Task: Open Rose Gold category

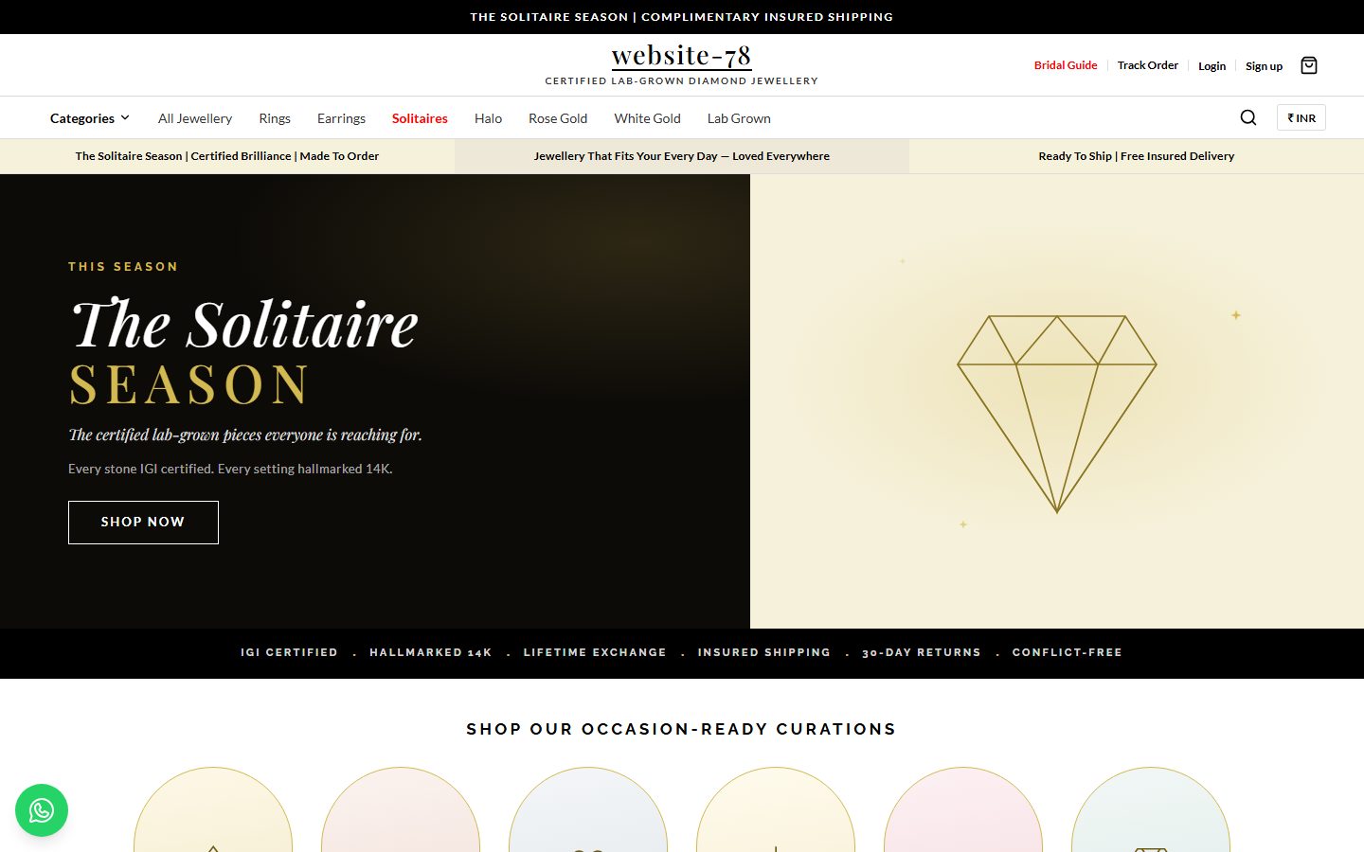Action: 558,118
